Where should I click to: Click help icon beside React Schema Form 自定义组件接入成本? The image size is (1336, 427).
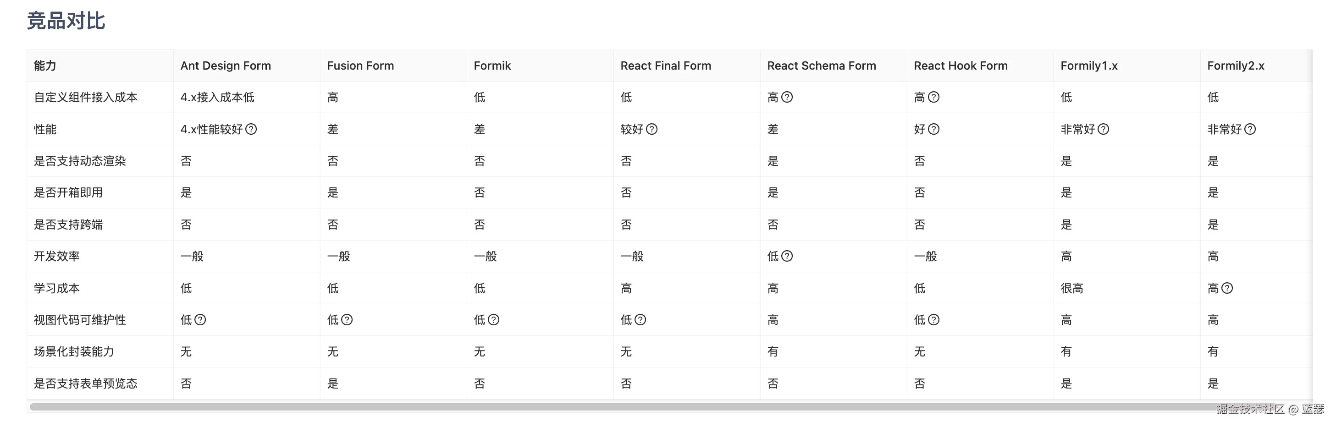(x=787, y=97)
